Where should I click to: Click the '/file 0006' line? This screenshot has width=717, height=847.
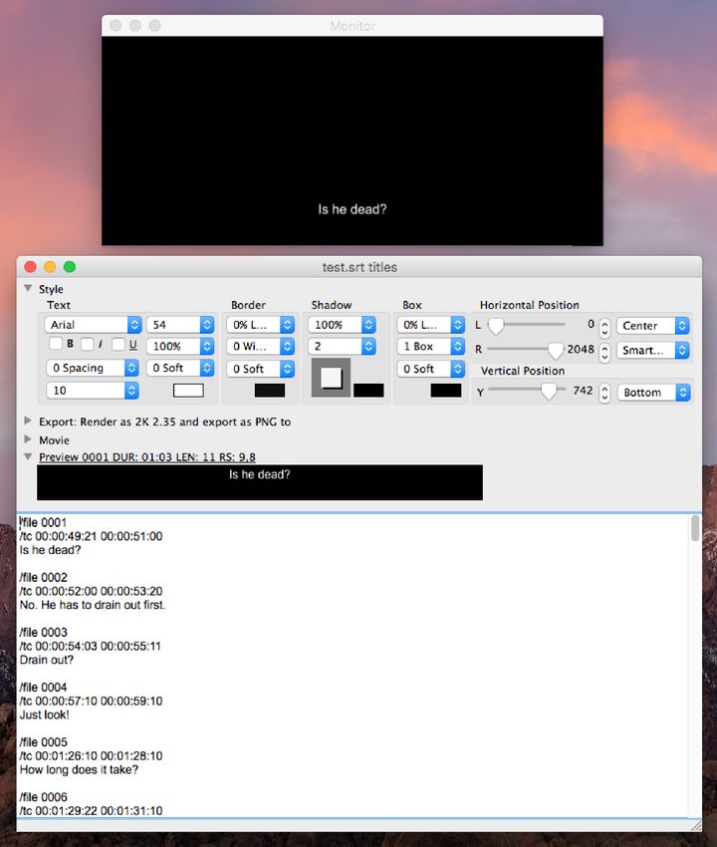[x=43, y=797]
